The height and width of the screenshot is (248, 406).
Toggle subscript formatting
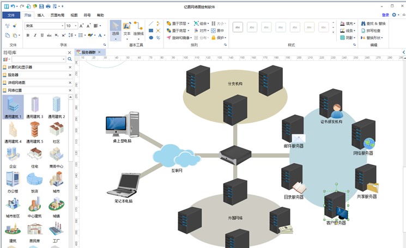tap(57, 35)
